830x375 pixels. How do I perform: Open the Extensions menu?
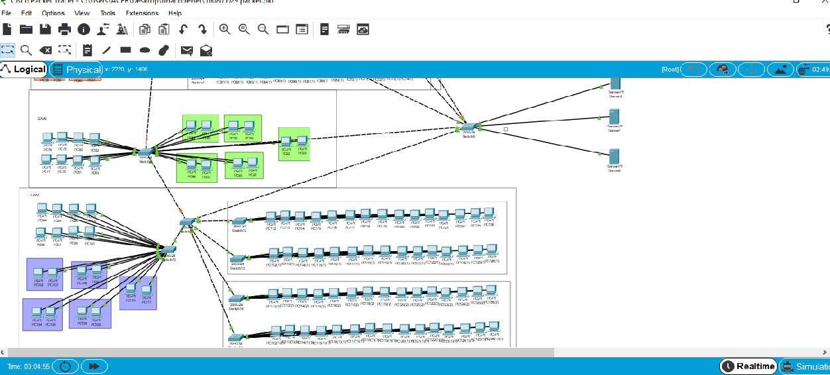(x=141, y=13)
